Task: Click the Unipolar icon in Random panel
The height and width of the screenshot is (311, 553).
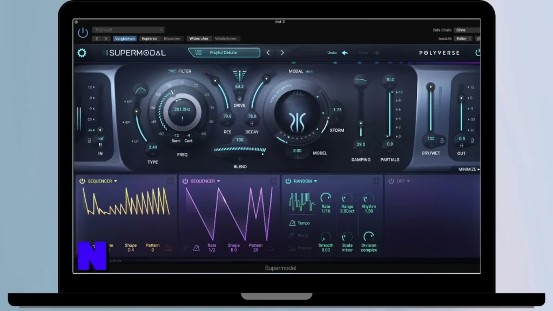Action: pos(292,248)
